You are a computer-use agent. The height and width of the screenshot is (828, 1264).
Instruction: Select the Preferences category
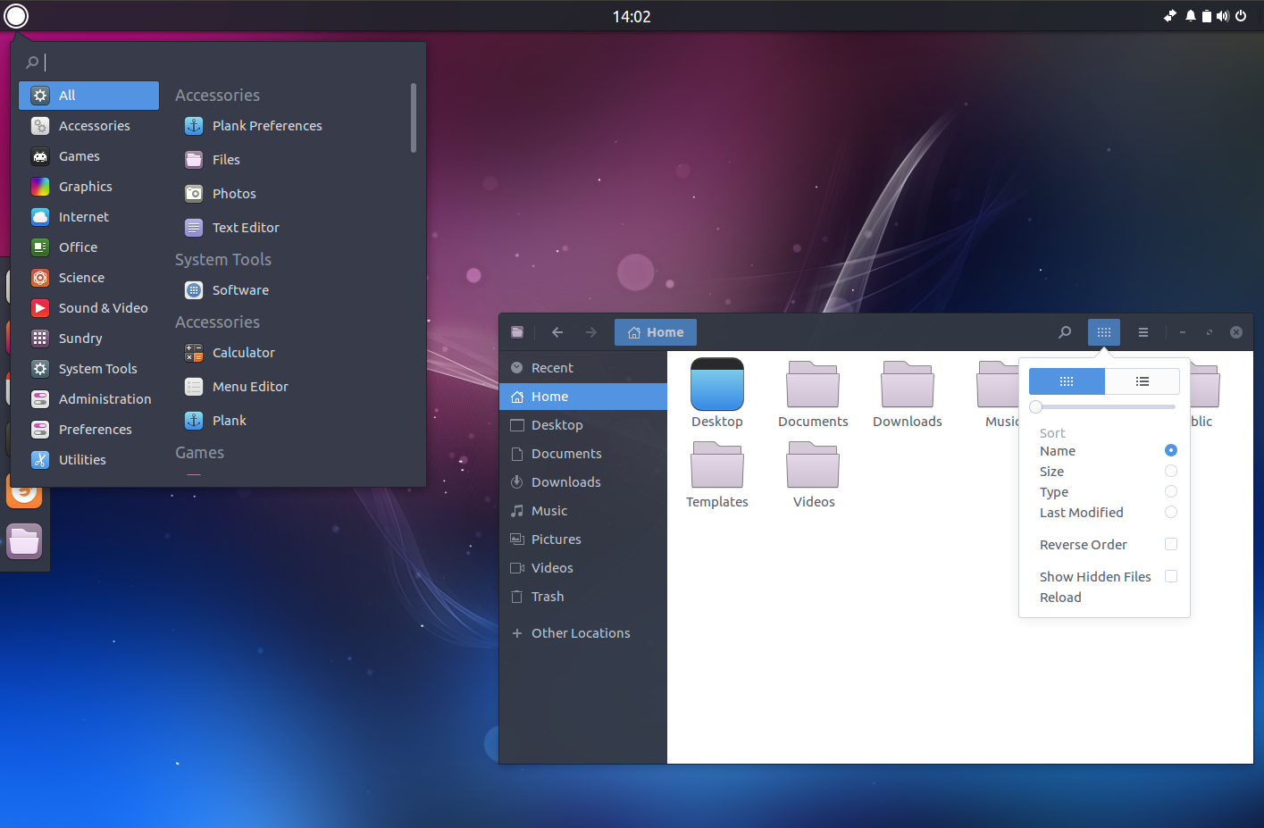point(89,430)
